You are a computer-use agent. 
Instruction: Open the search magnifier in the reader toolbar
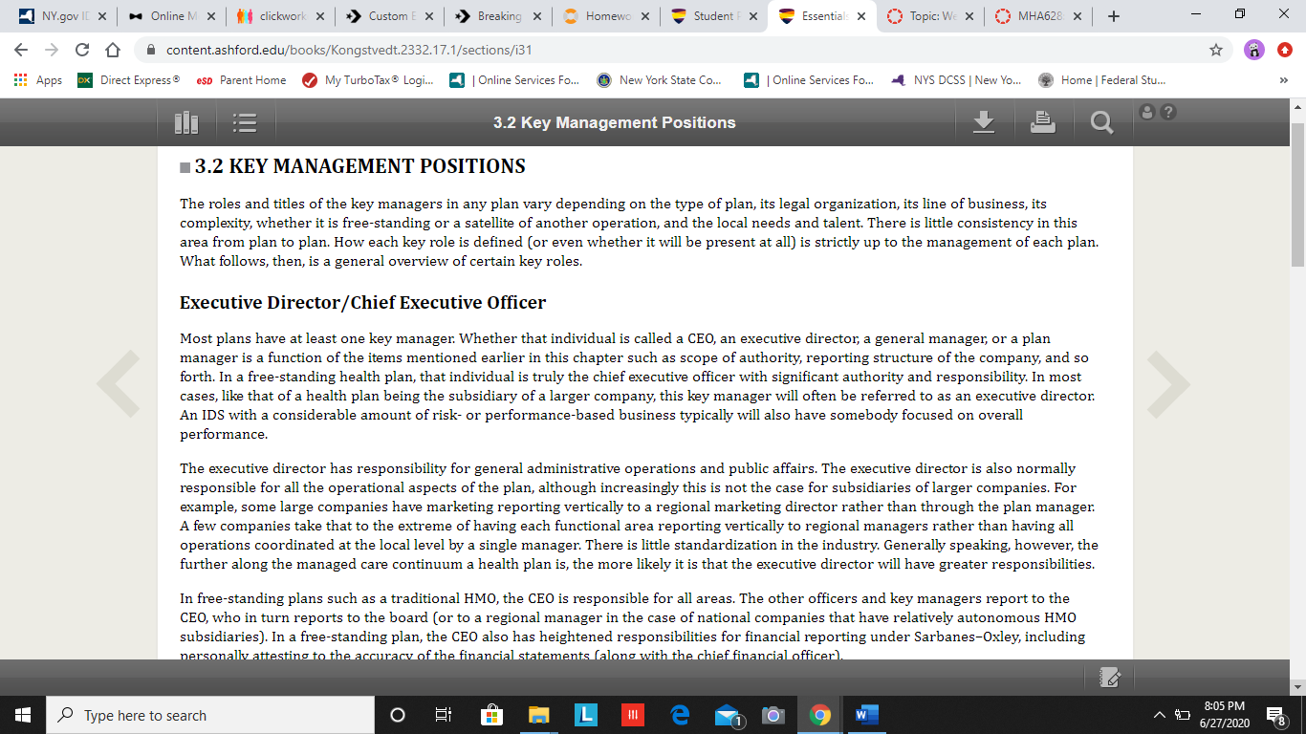[1101, 122]
